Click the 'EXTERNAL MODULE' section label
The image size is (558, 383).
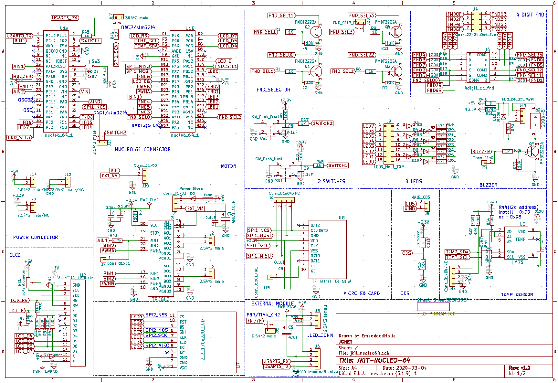tap(273, 303)
